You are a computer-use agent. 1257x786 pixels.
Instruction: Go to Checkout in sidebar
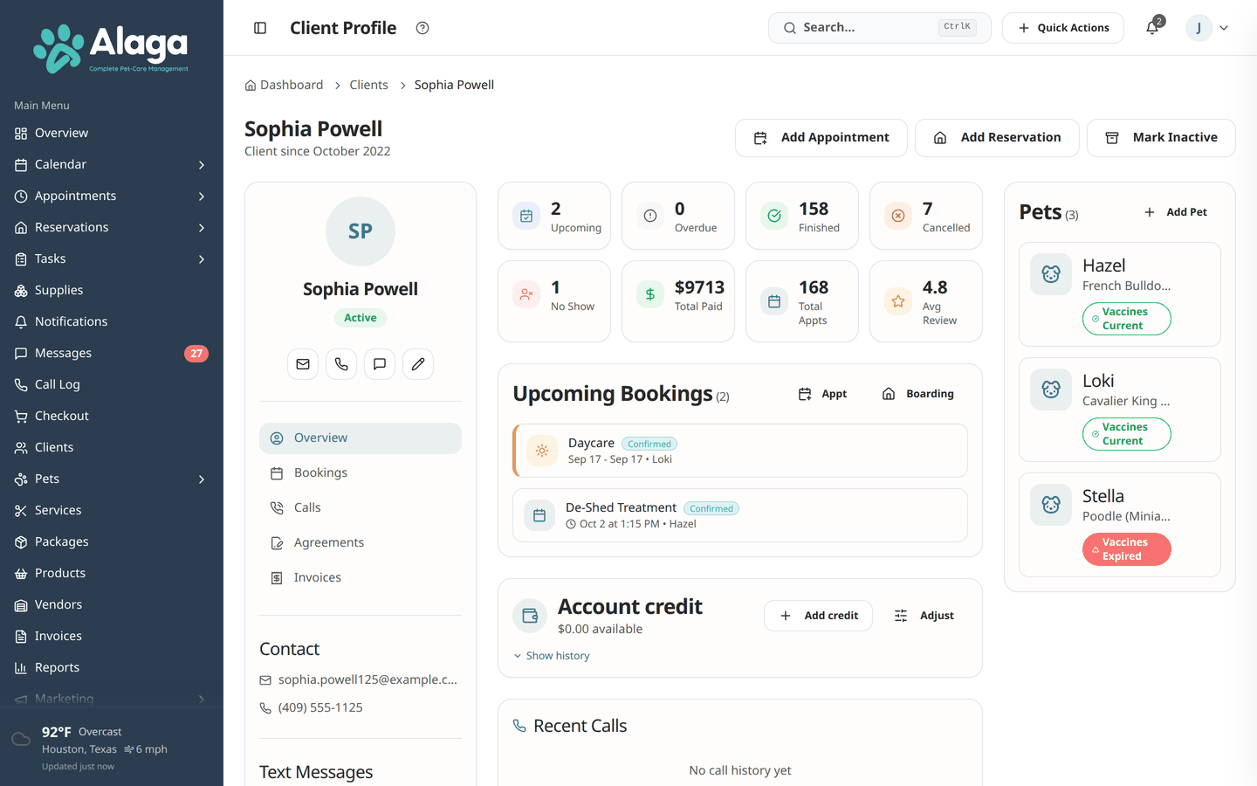(x=112, y=416)
